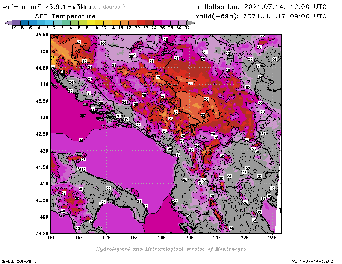Image resolution: width=342 pixels, height=264 pixels.
Task: Pick the legend swatch between 4 and 6
Action: (74, 23)
